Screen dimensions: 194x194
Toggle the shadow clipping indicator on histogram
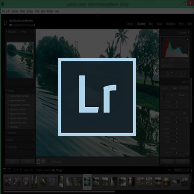tap(162, 39)
